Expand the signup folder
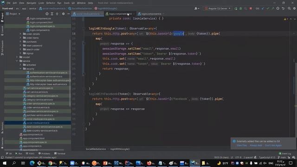 coord(20,53)
